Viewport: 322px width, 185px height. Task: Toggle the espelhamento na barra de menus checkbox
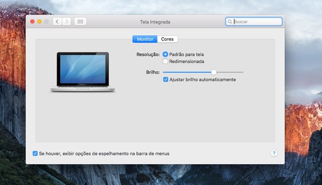point(35,153)
